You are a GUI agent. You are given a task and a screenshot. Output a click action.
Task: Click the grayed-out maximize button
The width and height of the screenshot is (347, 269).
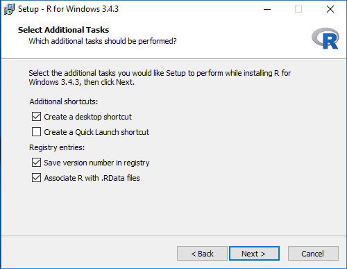[298, 9]
